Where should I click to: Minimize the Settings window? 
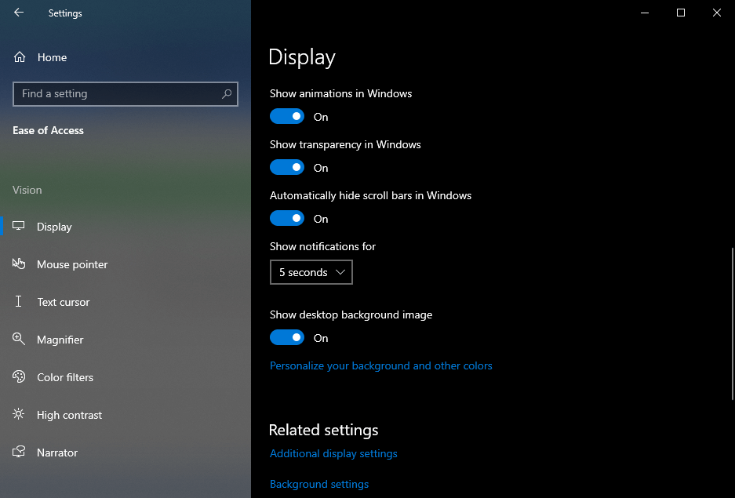[645, 13]
